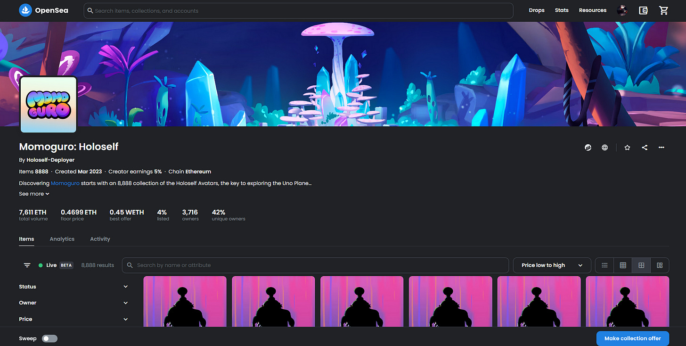Expand See more description

coord(34,194)
